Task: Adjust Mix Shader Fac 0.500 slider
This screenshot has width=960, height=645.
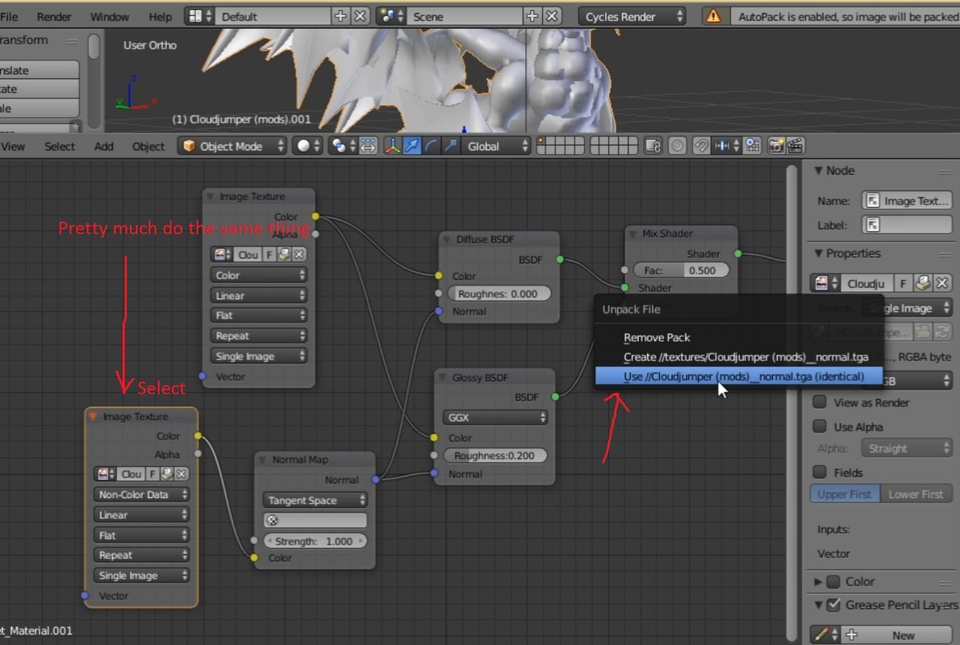Action: coord(680,270)
